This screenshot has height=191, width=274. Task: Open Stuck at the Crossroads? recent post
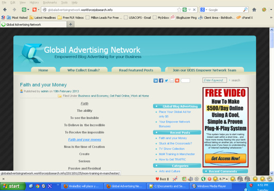[175, 144]
